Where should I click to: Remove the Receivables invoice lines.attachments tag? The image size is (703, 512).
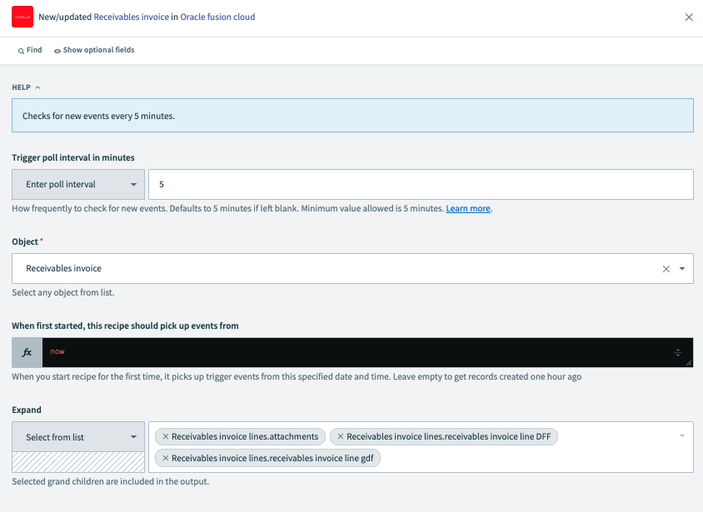[x=165, y=436]
